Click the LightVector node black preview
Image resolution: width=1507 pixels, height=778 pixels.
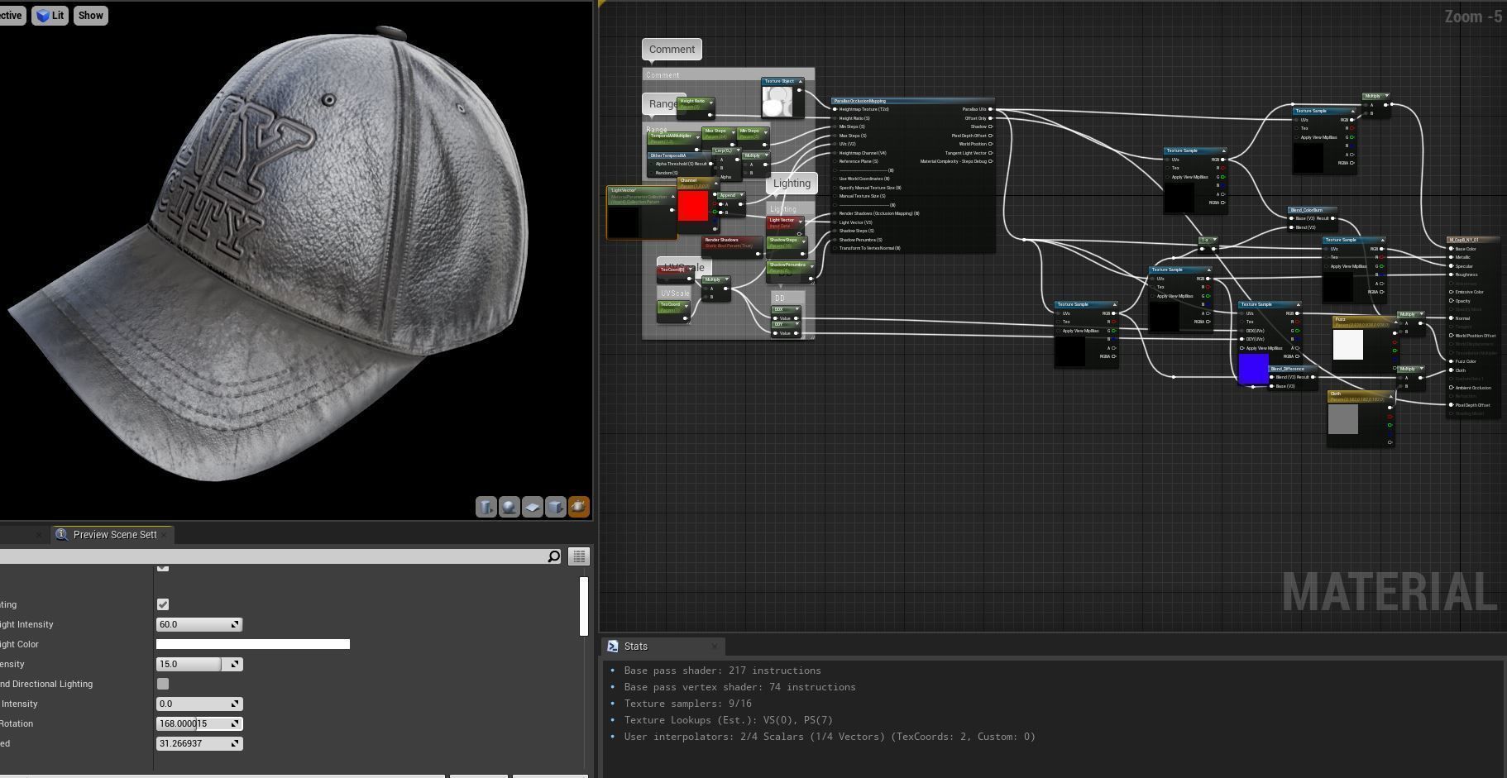pyautogui.click(x=624, y=222)
